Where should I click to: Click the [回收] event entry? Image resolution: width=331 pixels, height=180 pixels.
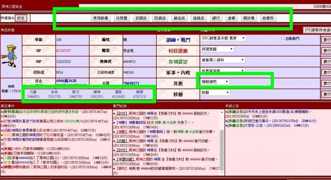click(x=56, y=135)
